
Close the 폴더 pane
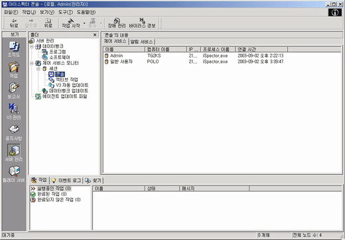95,35
